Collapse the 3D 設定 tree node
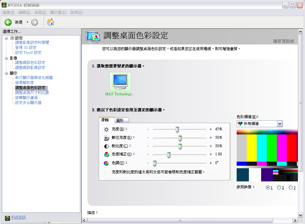The height and width of the screenshot is (224, 305). (x=6, y=38)
